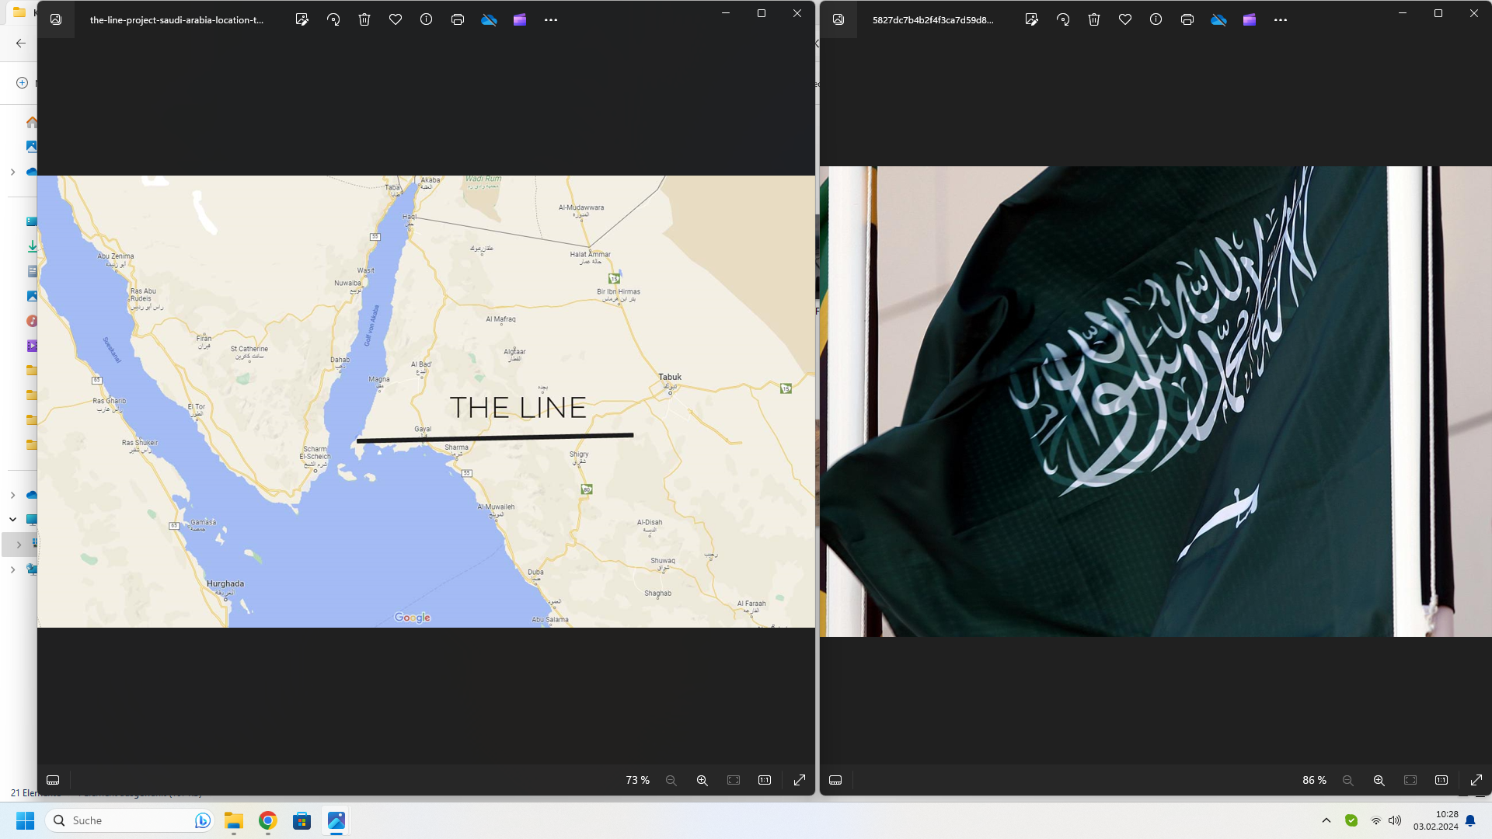Print the flag image from right window
1492x839 pixels.
point(1187,20)
